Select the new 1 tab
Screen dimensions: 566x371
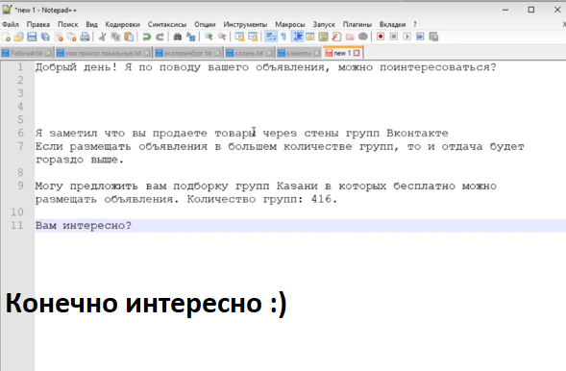pyautogui.click(x=342, y=53)
